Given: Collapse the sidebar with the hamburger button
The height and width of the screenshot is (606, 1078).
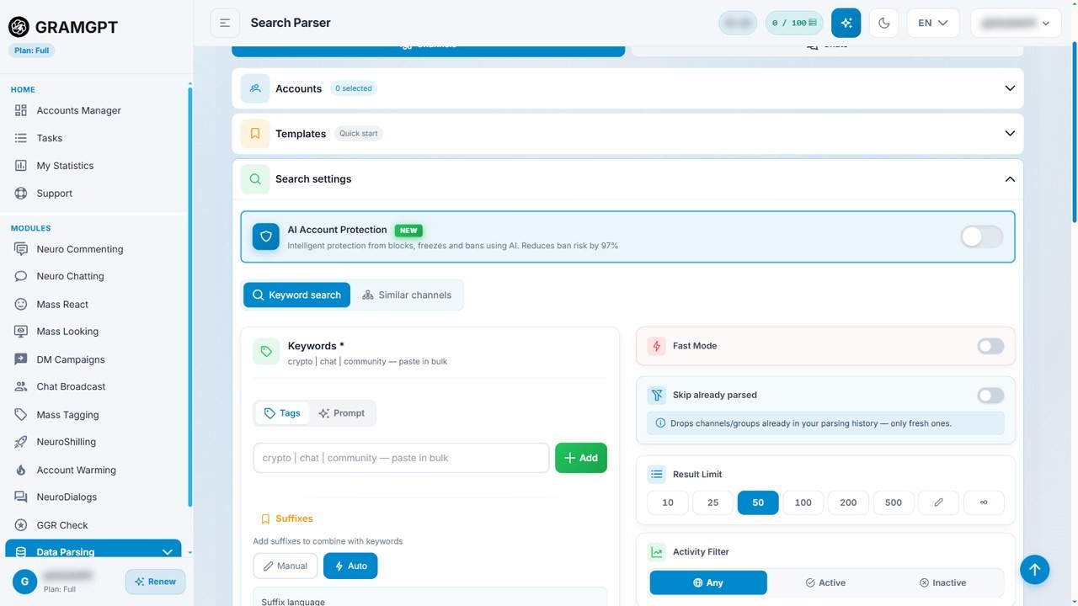Looking at the screenshot, I should pos(225,23).
